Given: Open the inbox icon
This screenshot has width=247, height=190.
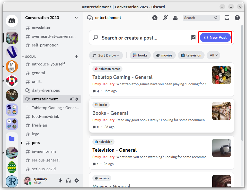Looking at the screenshot, I should [227, 18].
